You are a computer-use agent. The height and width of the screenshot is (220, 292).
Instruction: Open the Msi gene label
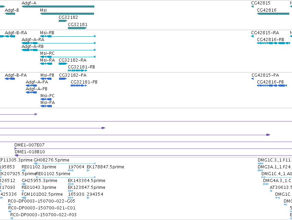(43, 10)
